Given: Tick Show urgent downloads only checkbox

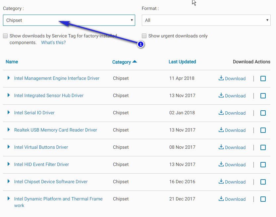Looking at the screenshot, I should (x=144, y=36).
